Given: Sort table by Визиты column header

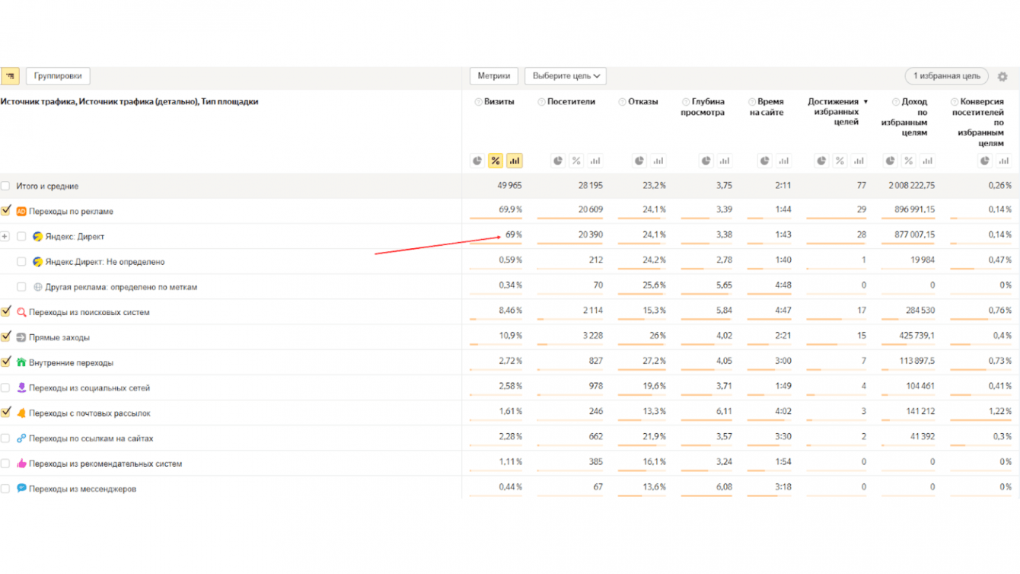Looking at the screenshot, I should 499,102.
